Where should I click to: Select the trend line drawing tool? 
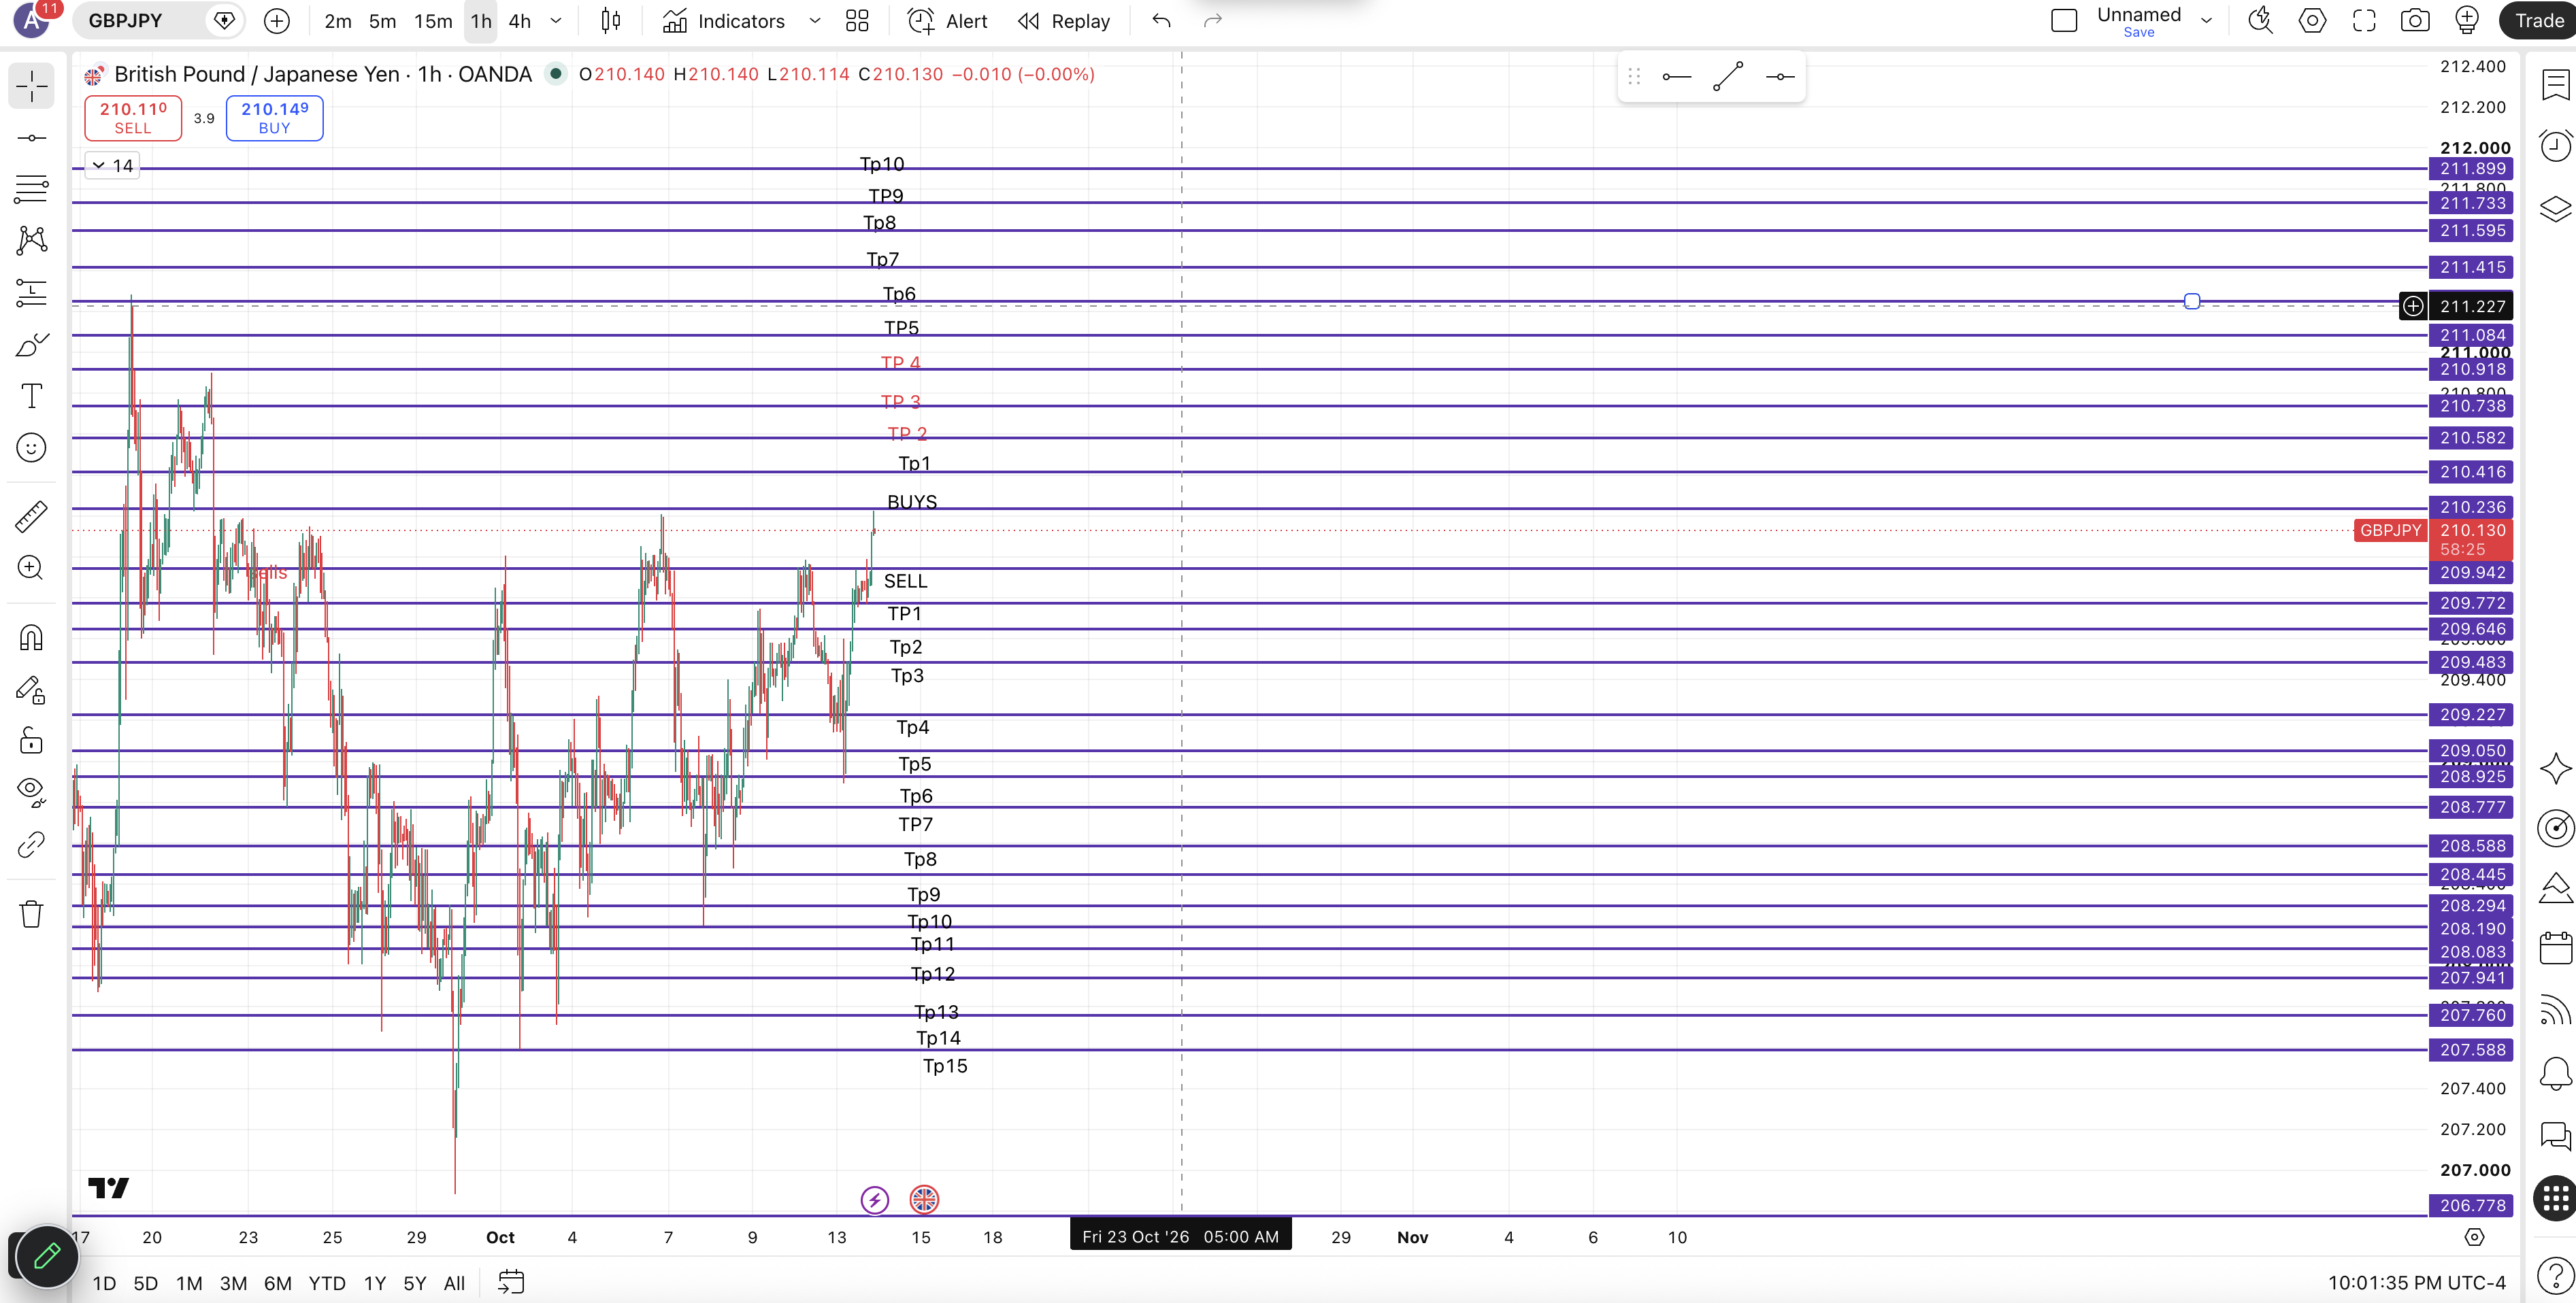click(x=31, y=138)
